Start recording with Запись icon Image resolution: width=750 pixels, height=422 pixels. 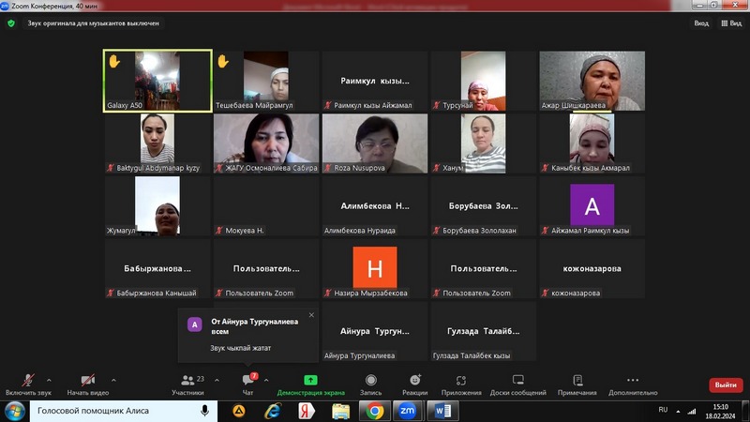370,381
